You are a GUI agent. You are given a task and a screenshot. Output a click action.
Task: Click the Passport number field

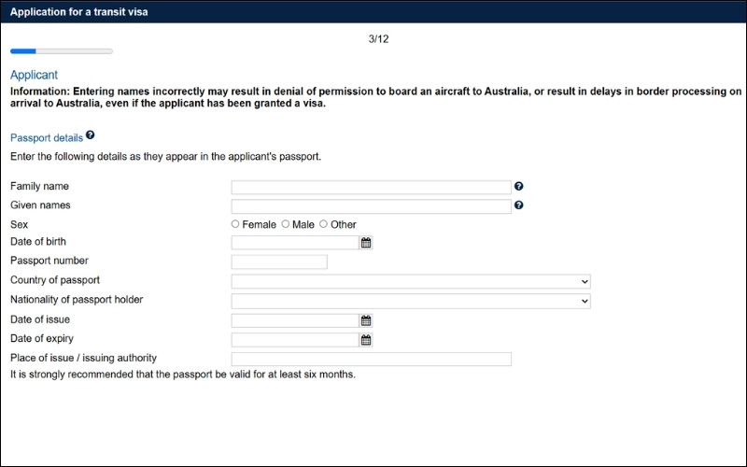pos(279,262)
